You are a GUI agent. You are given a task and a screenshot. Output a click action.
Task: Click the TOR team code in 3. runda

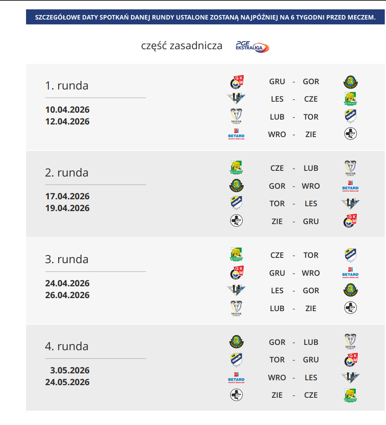point(311,255)
